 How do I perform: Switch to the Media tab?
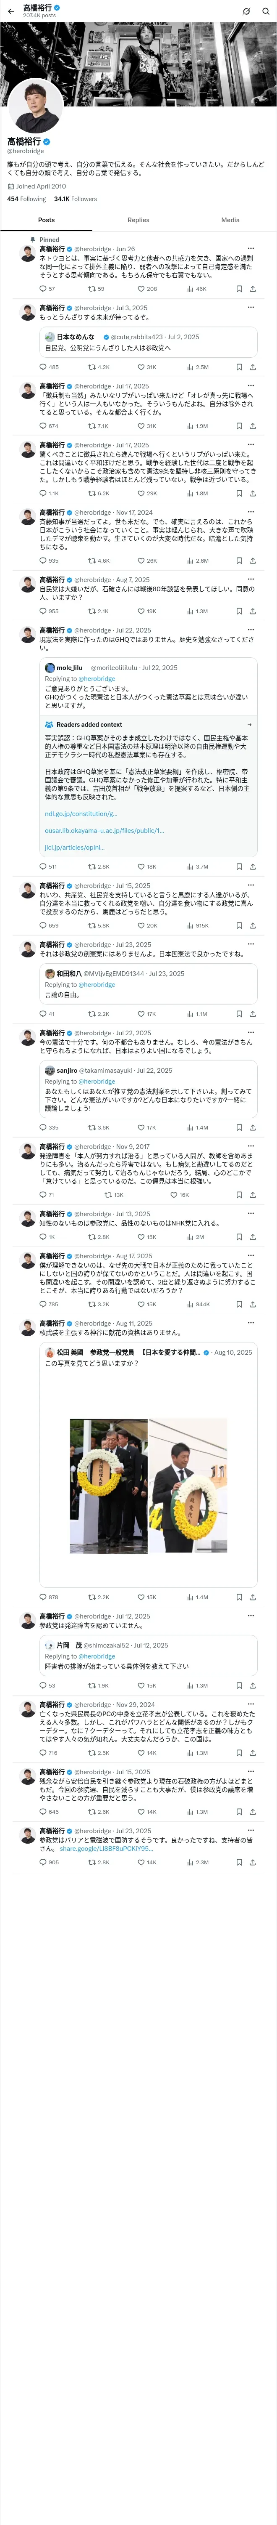click(230, 221)
